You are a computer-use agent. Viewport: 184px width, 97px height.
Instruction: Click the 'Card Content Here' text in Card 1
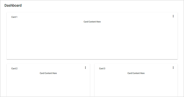92,22
